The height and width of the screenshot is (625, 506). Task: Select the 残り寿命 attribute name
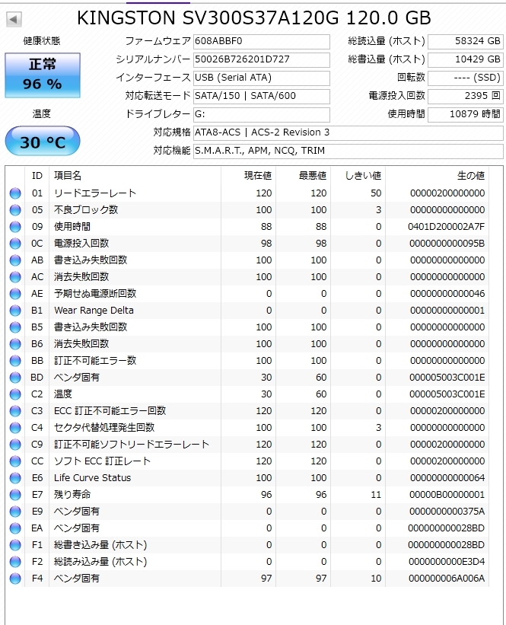click(x=72, y=495)
